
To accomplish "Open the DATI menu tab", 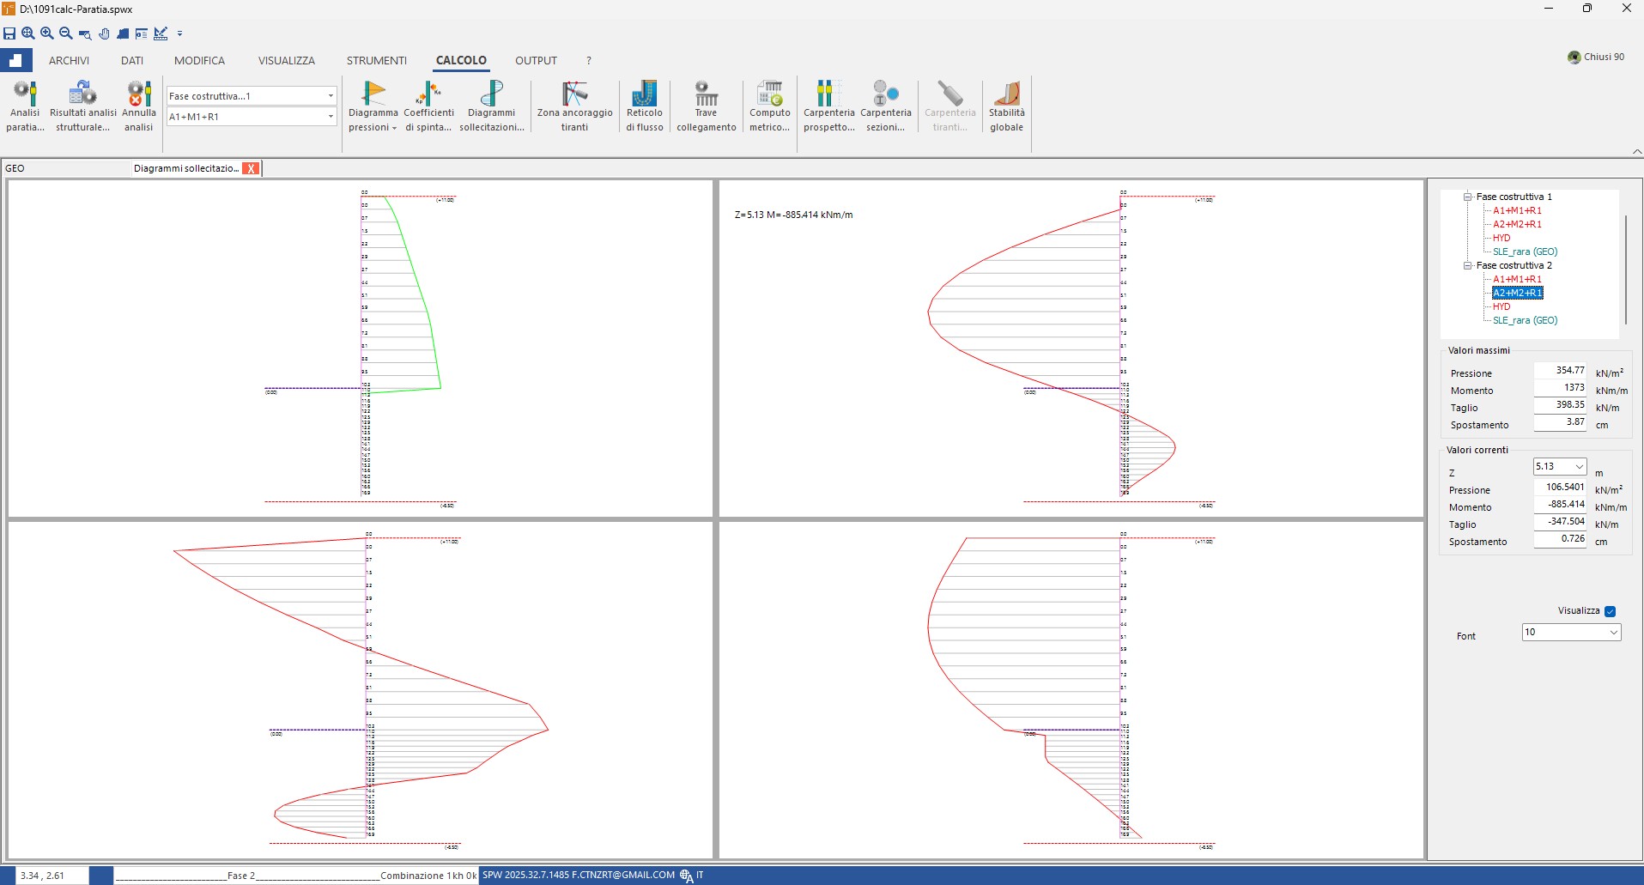I will coord(132,61).
